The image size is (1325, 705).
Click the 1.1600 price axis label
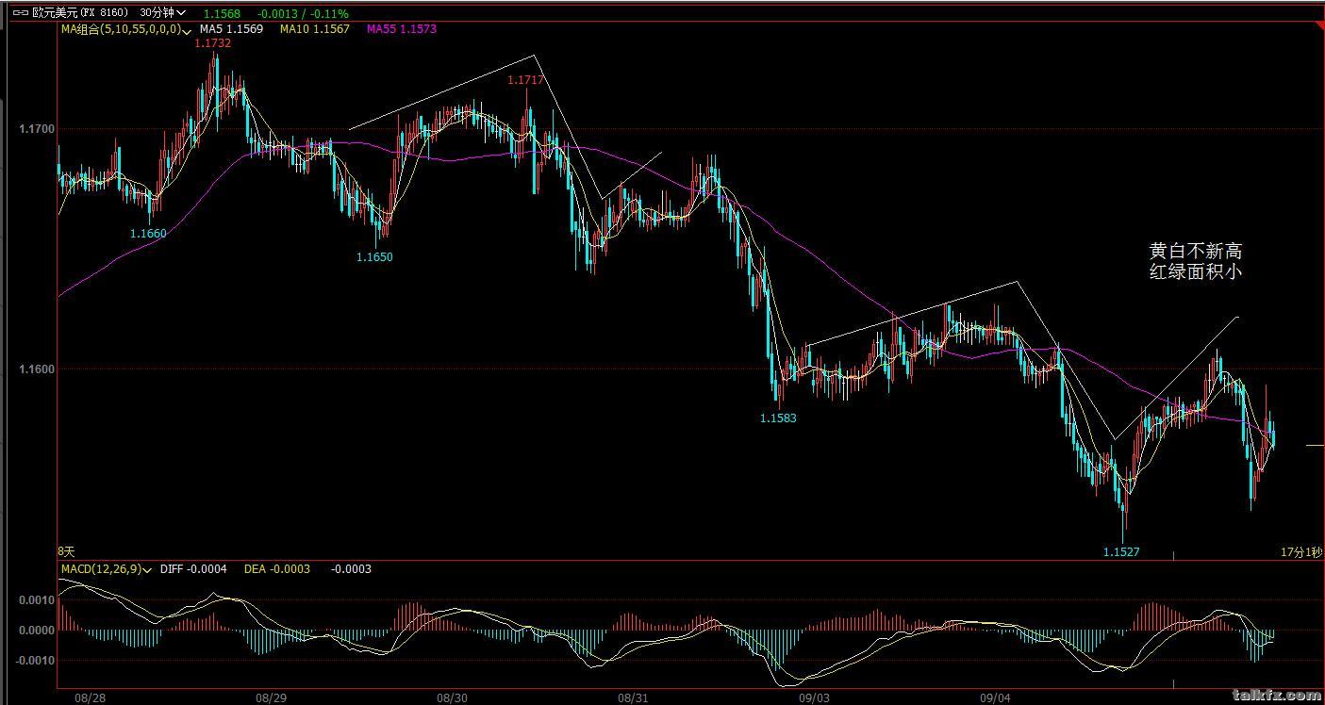point(37,369)
